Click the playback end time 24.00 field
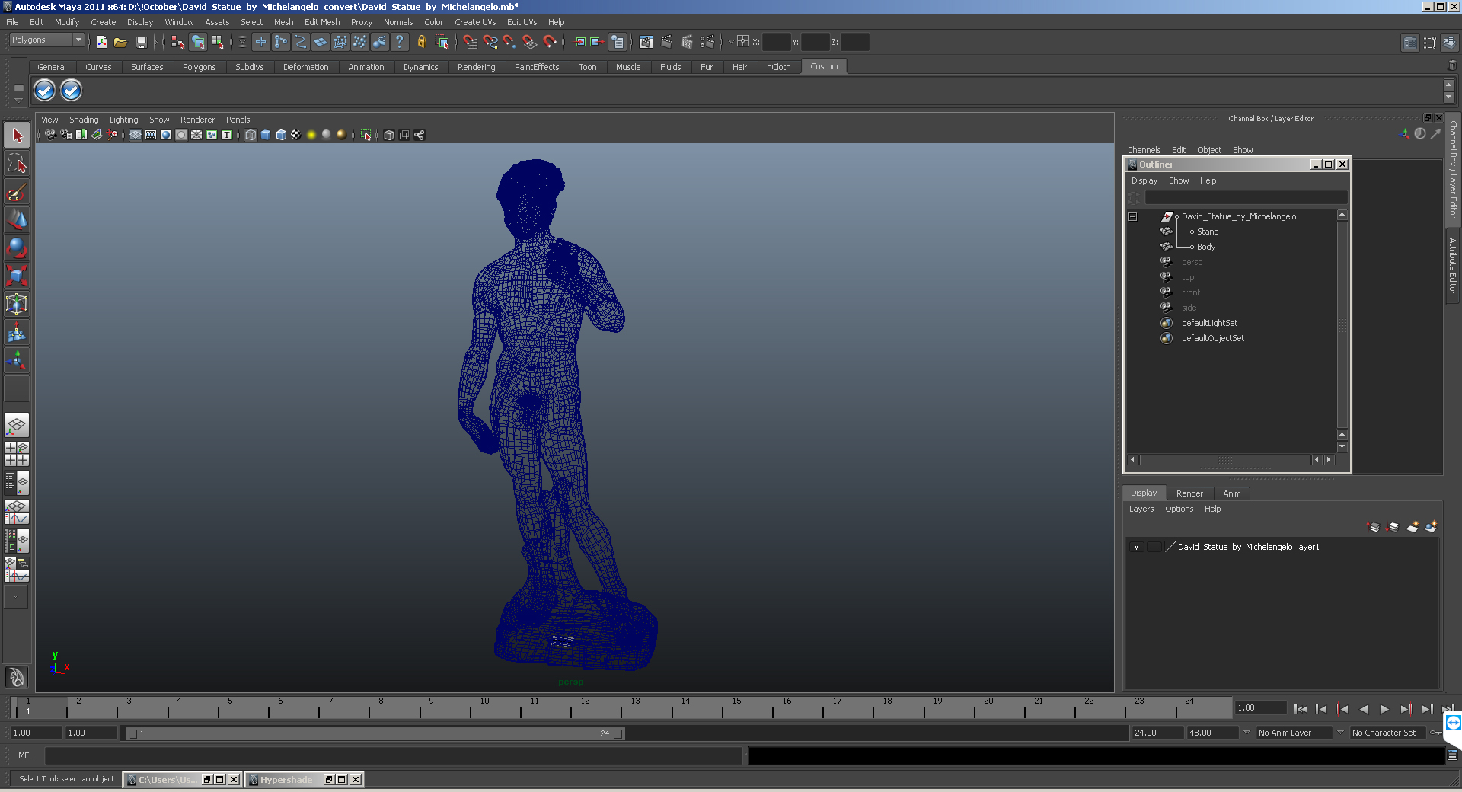 [1157, 733]
